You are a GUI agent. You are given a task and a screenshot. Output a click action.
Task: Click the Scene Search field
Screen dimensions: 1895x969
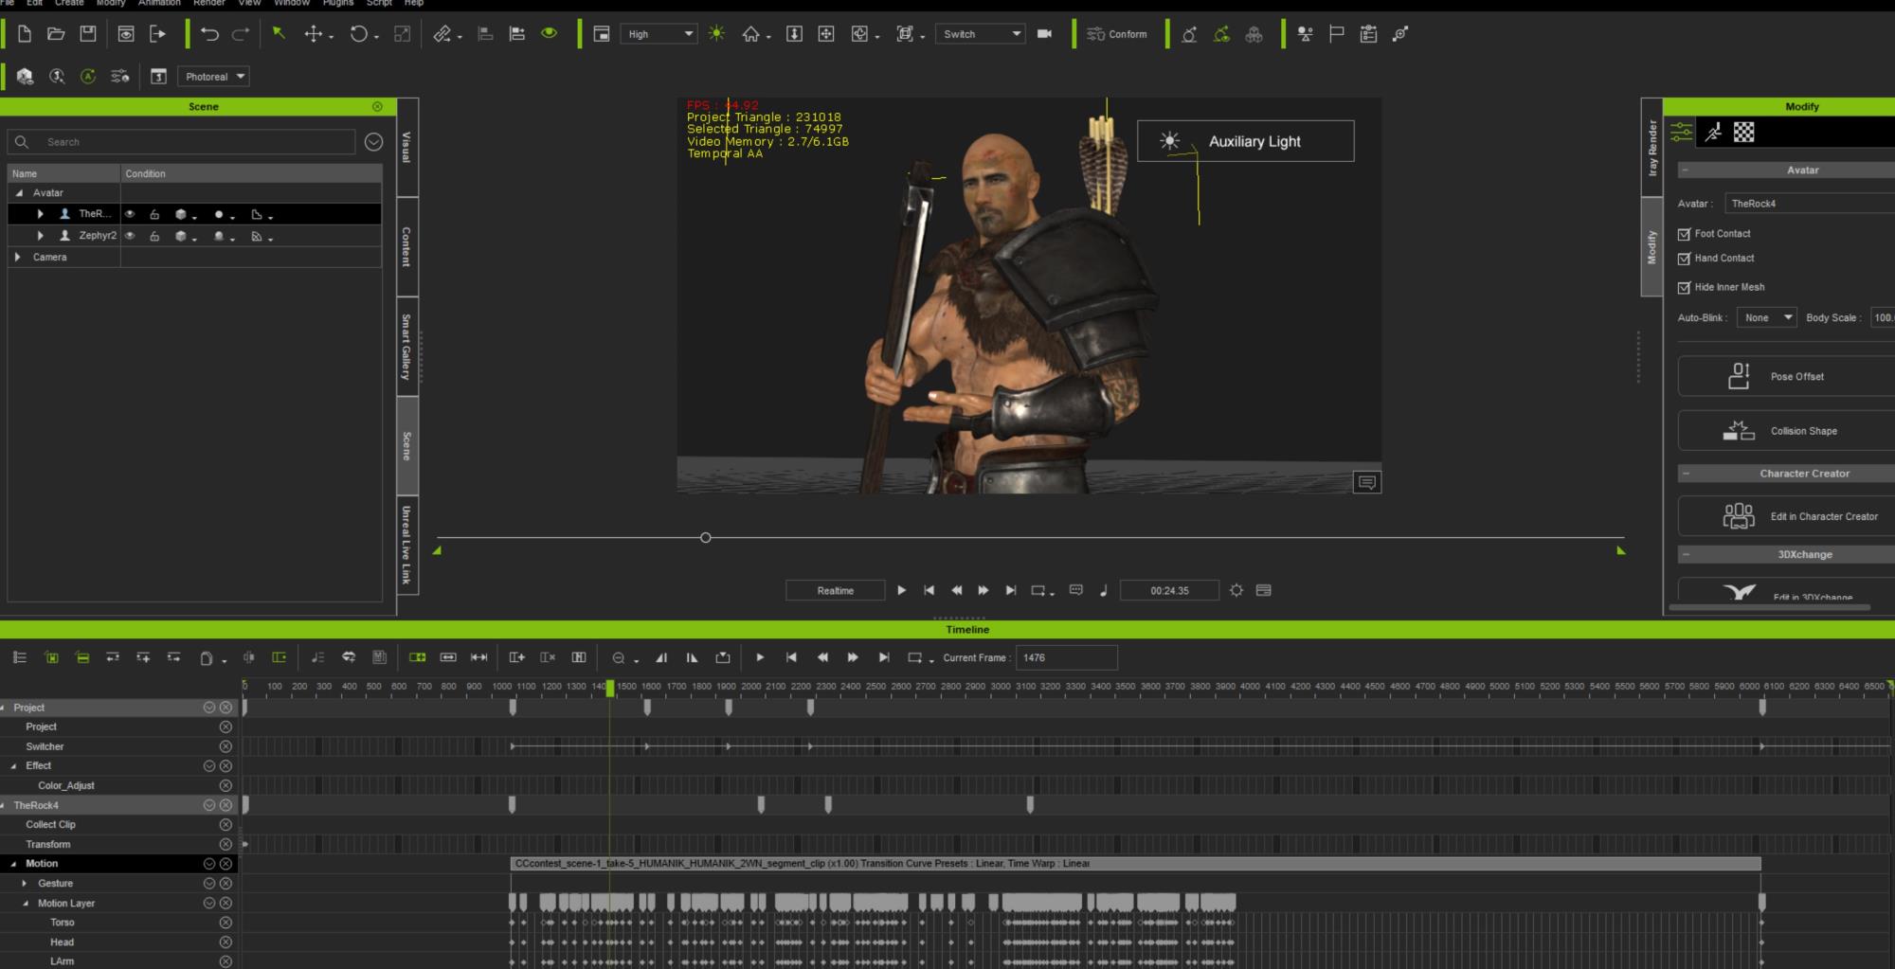[180, 142]
